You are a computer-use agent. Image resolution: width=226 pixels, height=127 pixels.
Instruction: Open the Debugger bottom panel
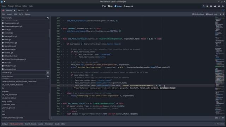pos(17,124)
